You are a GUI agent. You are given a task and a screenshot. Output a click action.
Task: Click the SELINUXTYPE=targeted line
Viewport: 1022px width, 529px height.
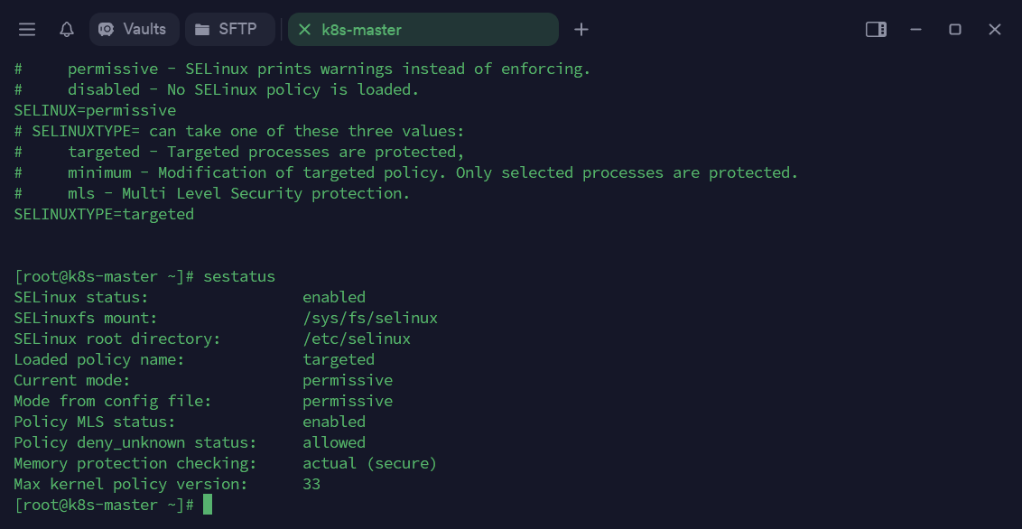tap(104, 214)
